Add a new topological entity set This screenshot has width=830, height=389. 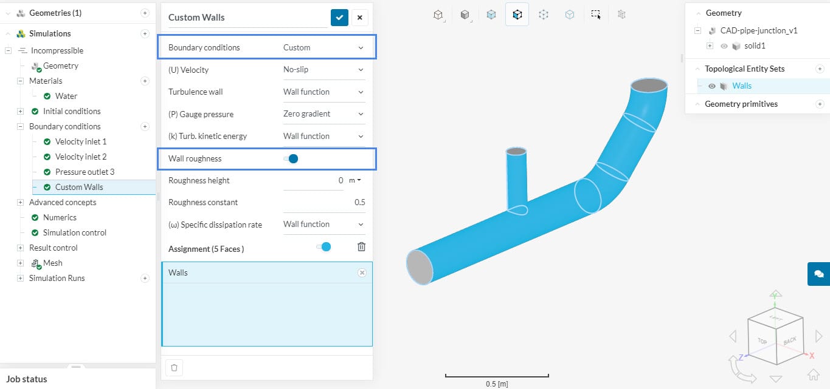coord(820,69)
